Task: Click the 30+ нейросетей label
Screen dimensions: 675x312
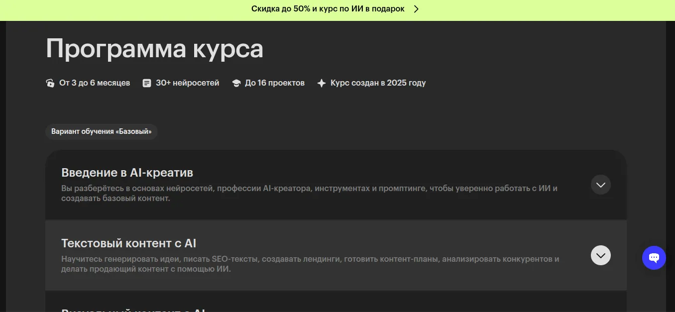Action: click(x=188, y=83)
